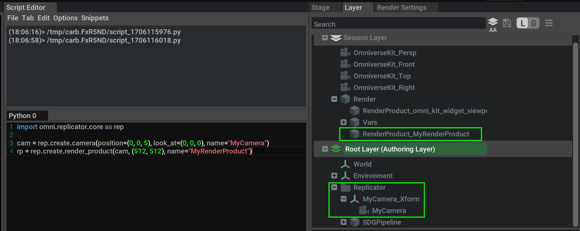Click the Root Layer green stack icon
This screenshot has width=580, height=231.
tap(336, 149)
